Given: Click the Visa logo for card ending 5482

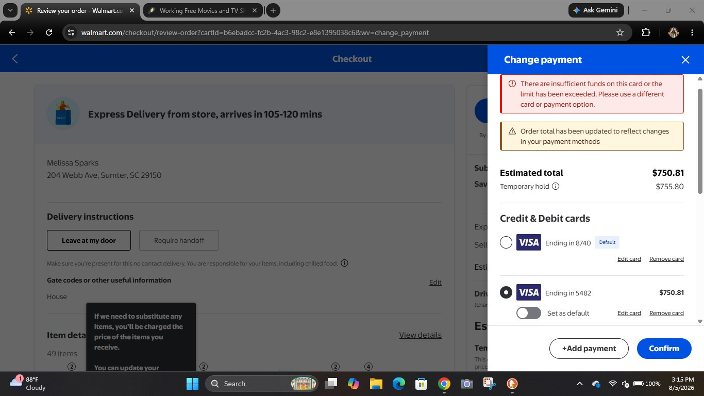Looking at the screenshot, I should 529,292.
